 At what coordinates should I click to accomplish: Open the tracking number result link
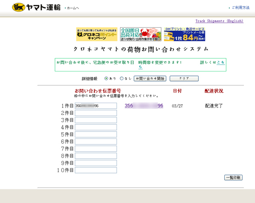(x=144, y=106)
